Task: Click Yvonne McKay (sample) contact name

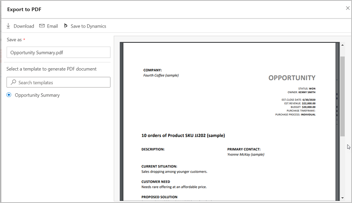Action: pos(246,155)
